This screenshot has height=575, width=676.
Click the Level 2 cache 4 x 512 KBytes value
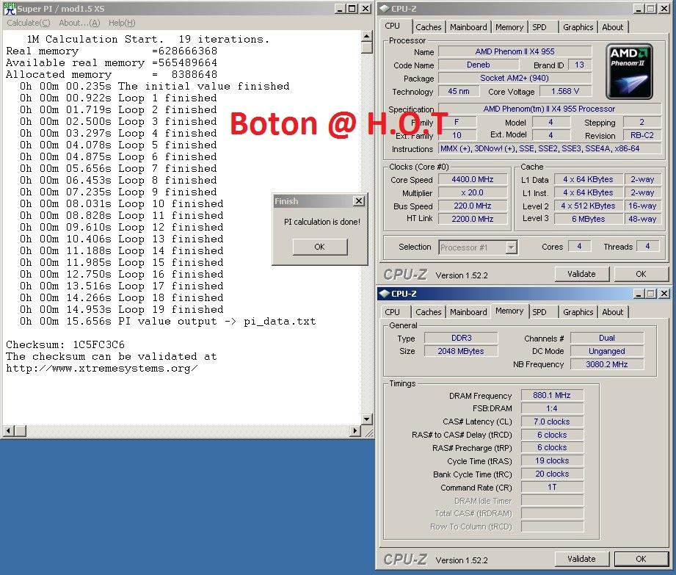[x=588, y=206]
